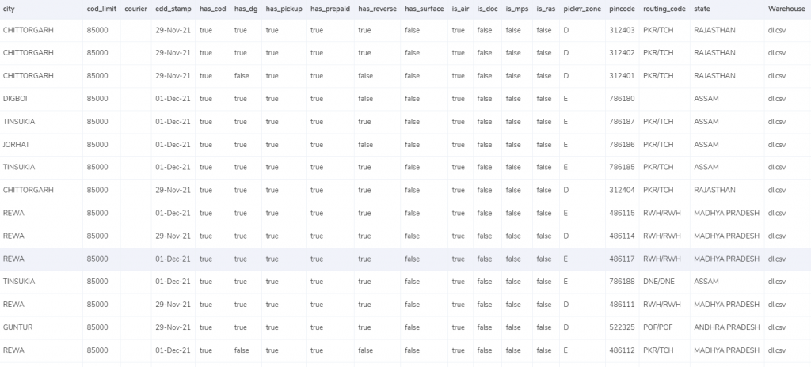Select the pickrr_zone column header

coord(582,8)
